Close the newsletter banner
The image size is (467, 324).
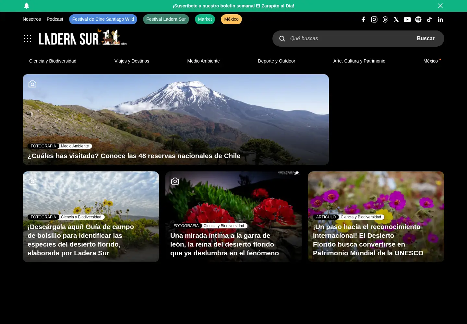pyautogui.click(x=440, y=6)
